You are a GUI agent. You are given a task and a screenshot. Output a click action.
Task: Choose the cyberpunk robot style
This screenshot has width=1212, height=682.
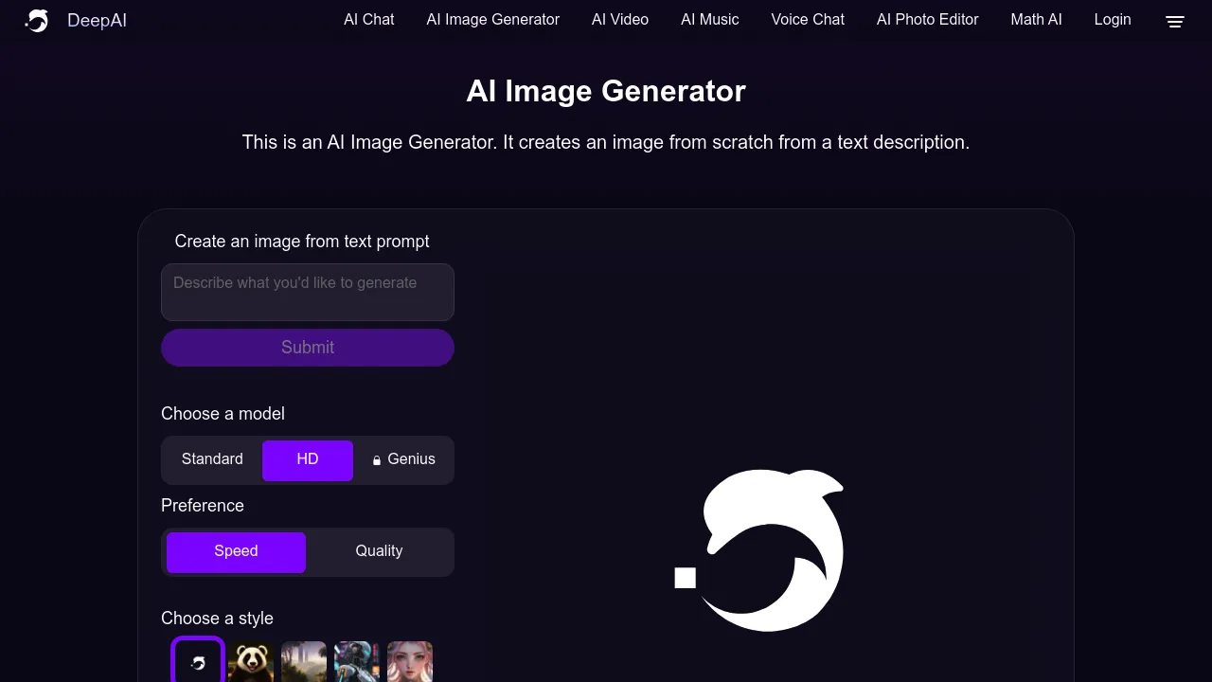(356, 662)
